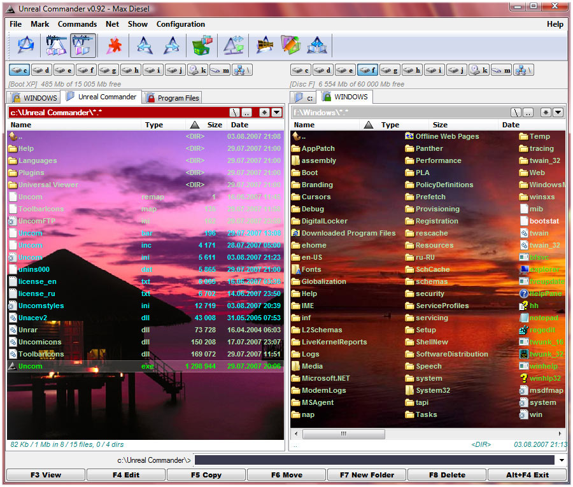Screen dimensions: 573x487
Task: Go to root via right panel backslash button
Action: tap(515, 113)
